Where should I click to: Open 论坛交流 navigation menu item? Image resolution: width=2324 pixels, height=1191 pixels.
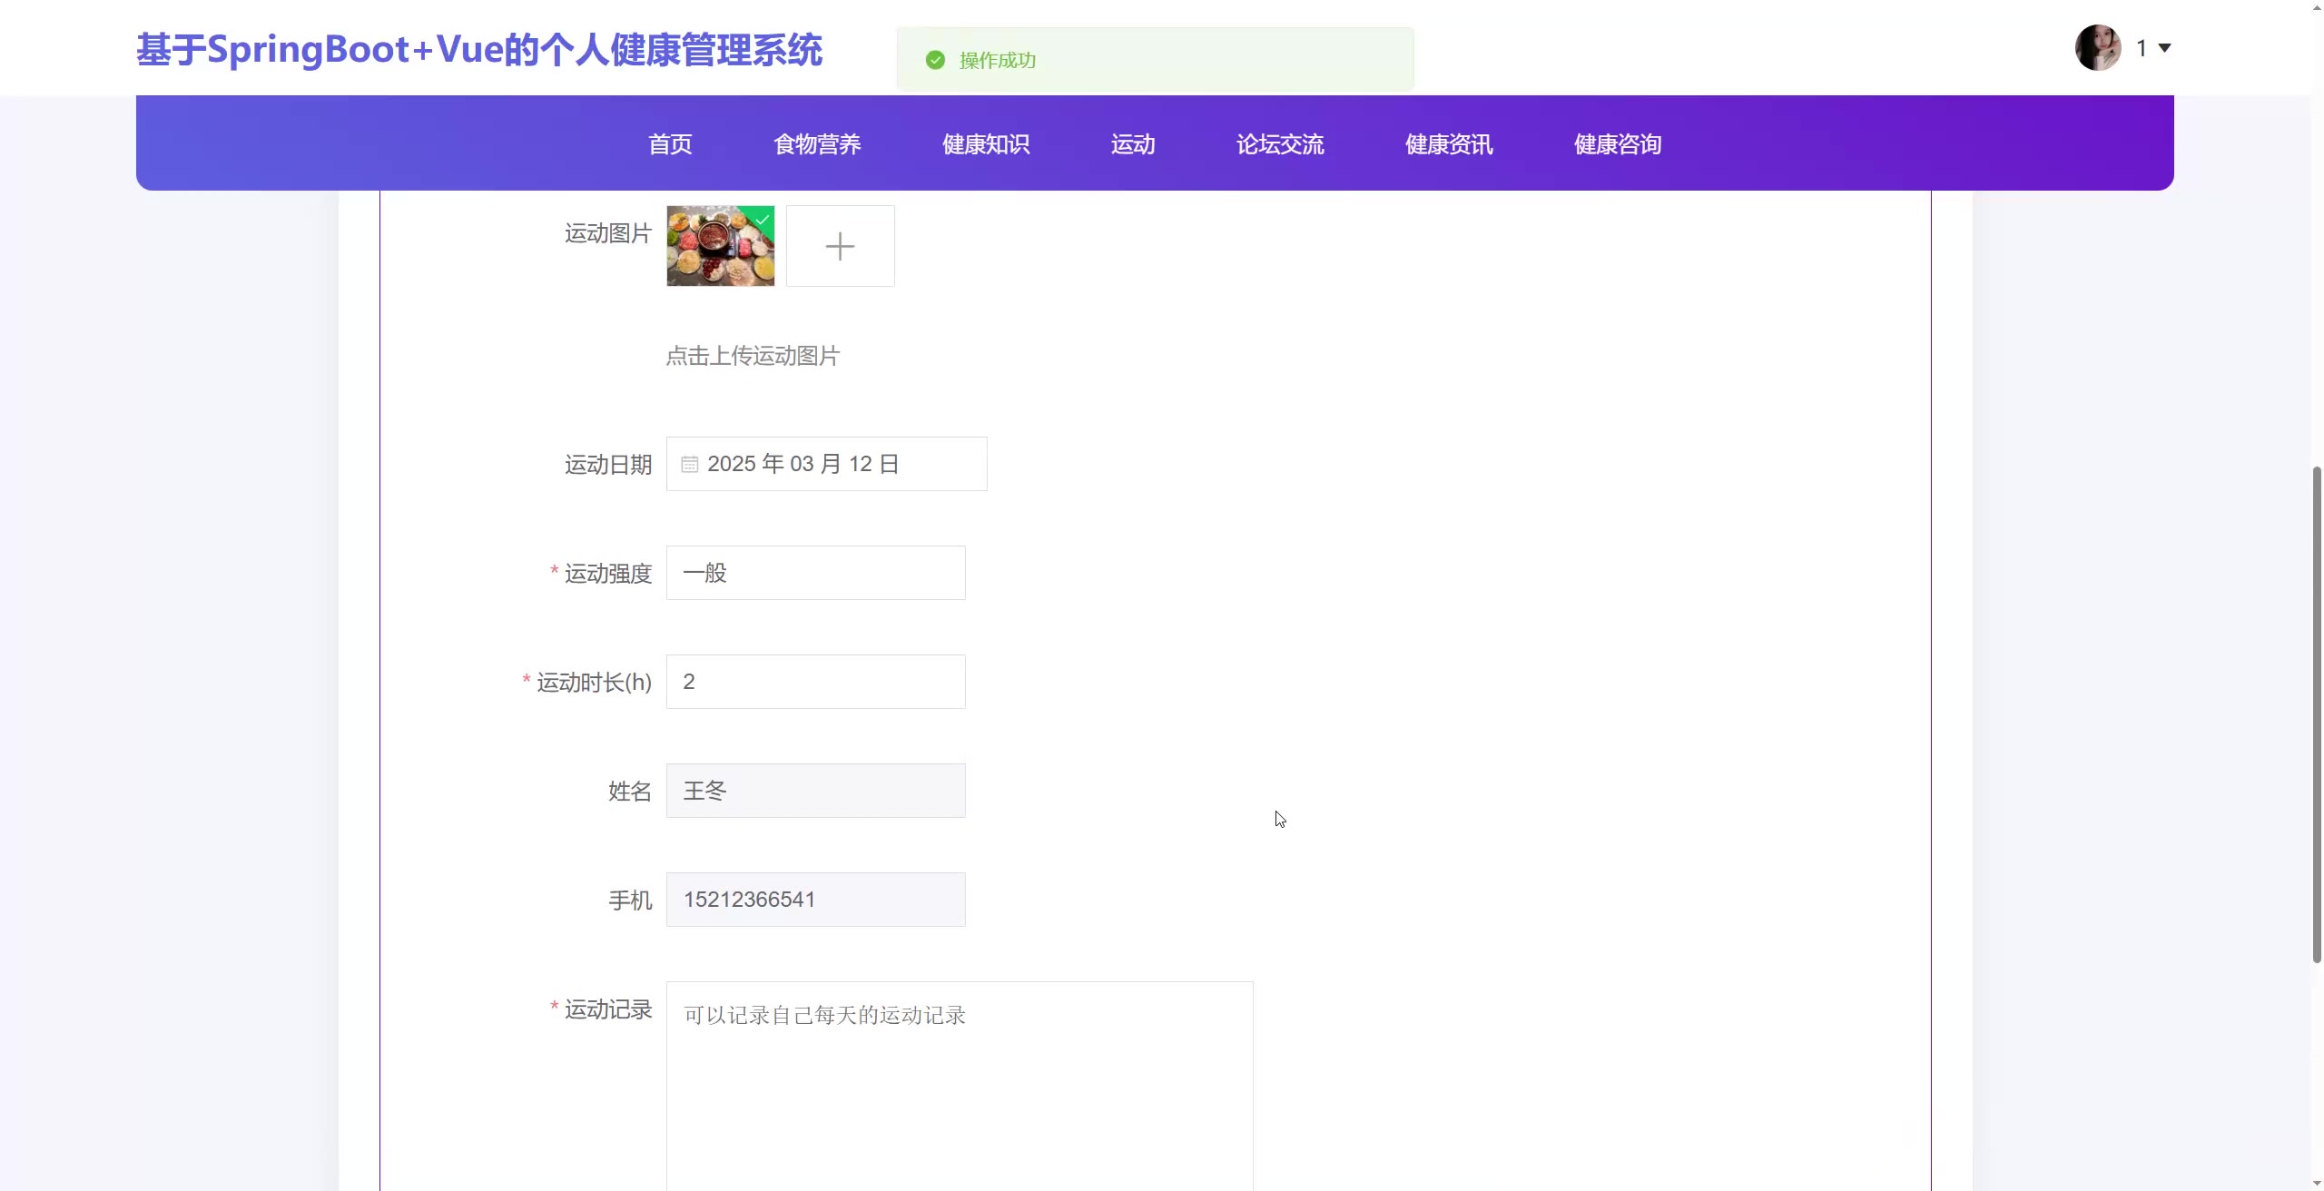[x=1280, y=144]
